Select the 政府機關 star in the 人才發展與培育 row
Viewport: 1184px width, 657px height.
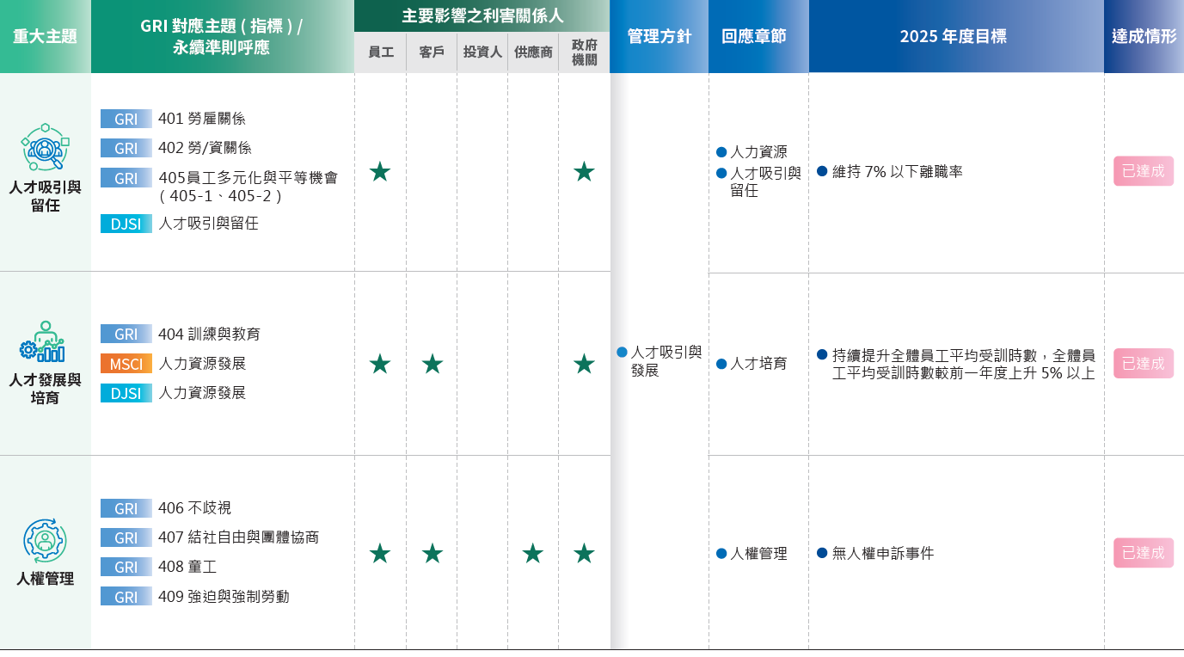tap(584, 364)
